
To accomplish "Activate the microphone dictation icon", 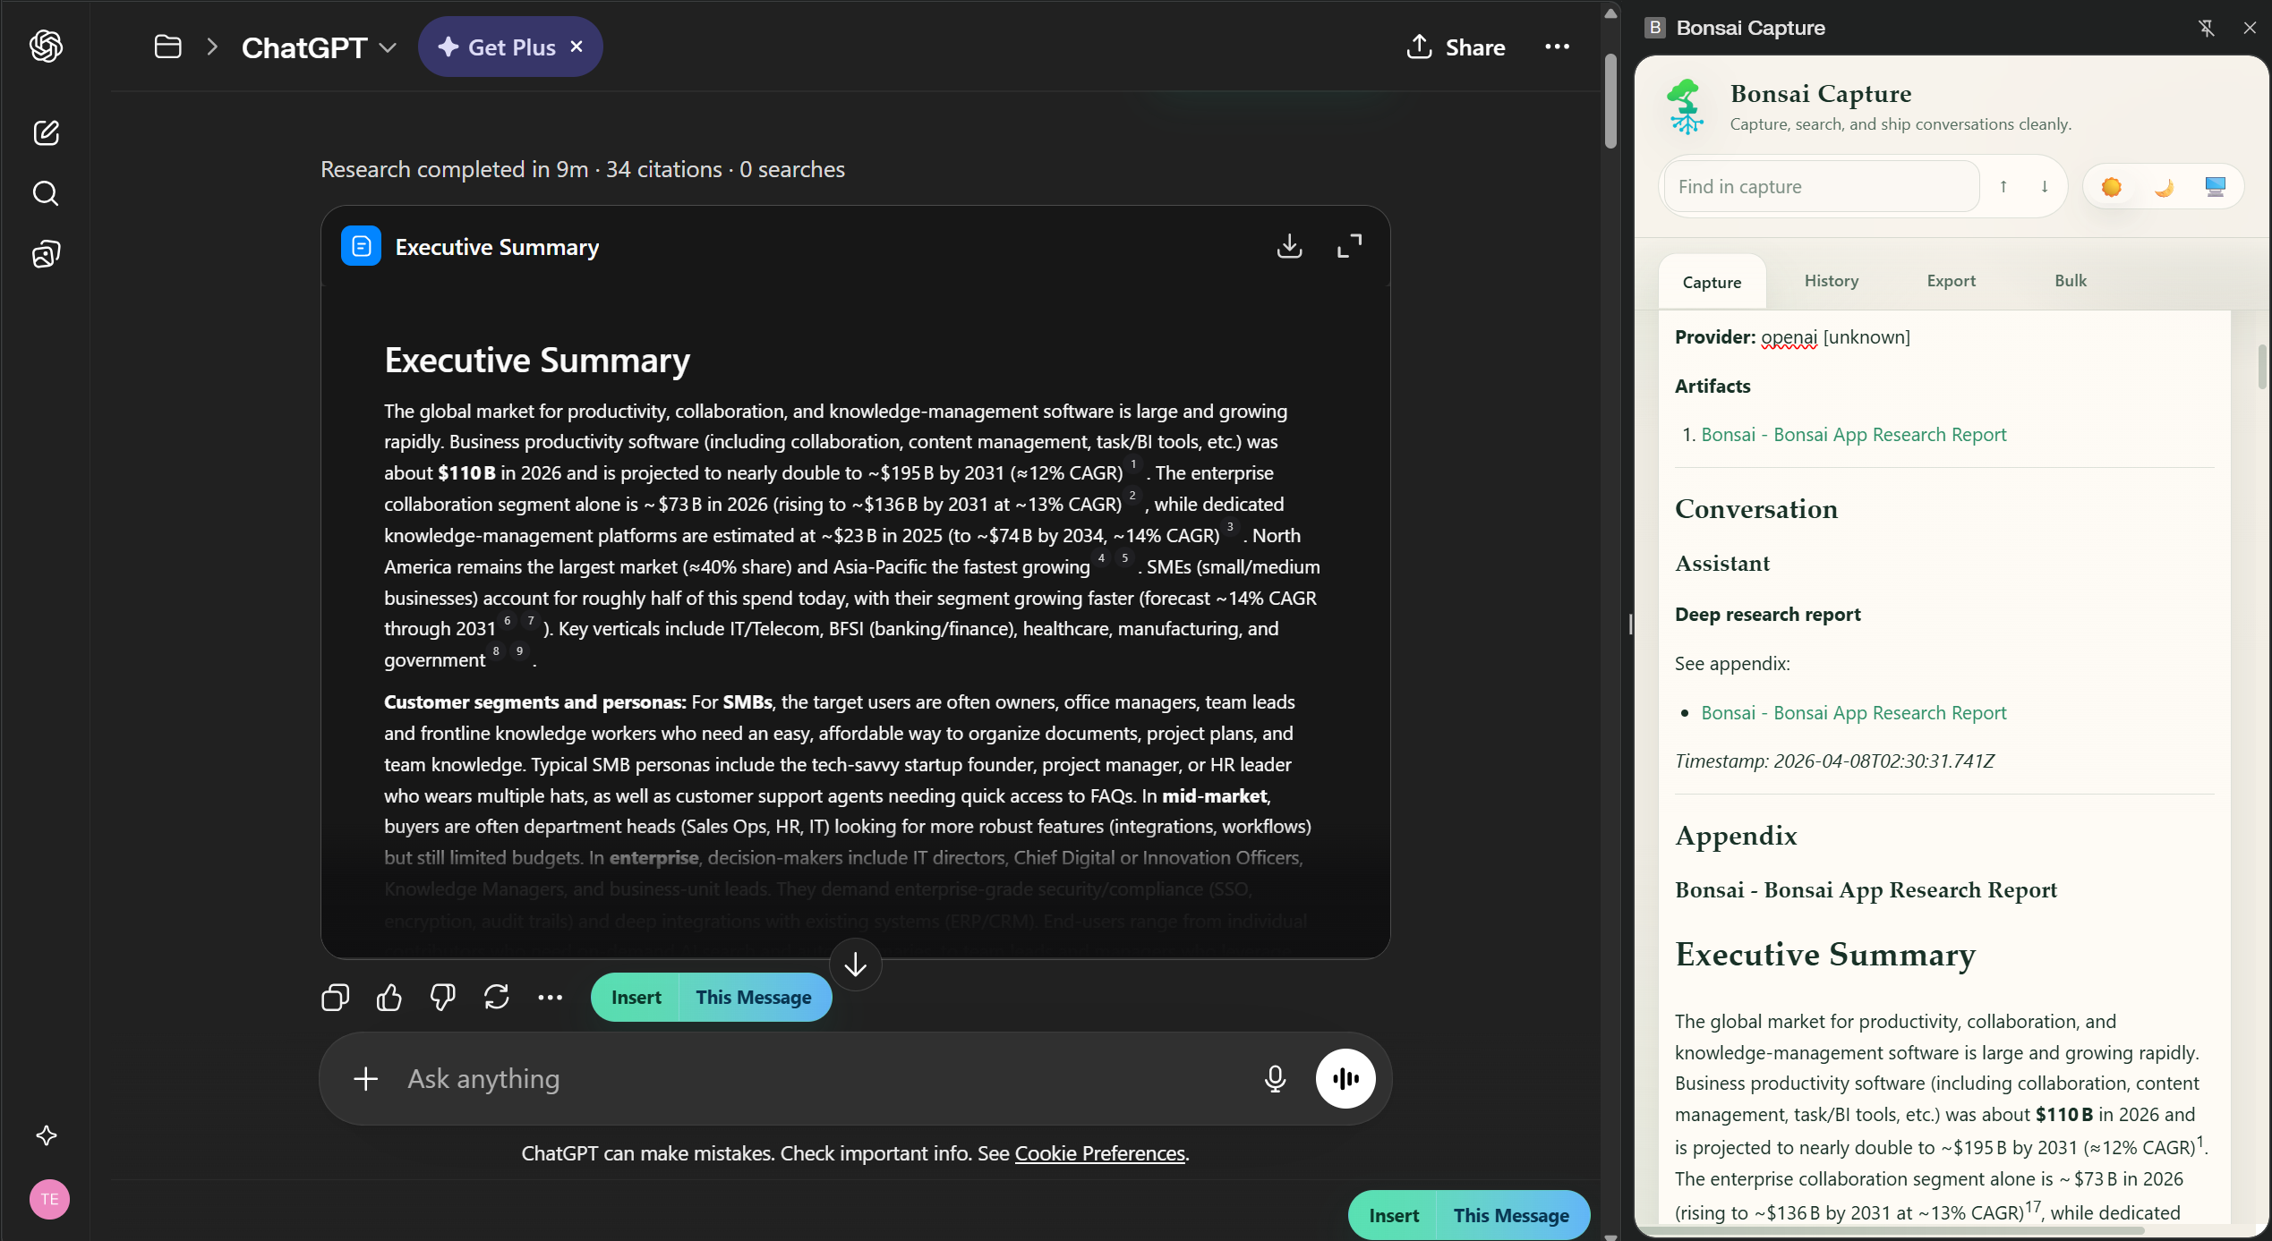I will (x=1275, y=1078).
